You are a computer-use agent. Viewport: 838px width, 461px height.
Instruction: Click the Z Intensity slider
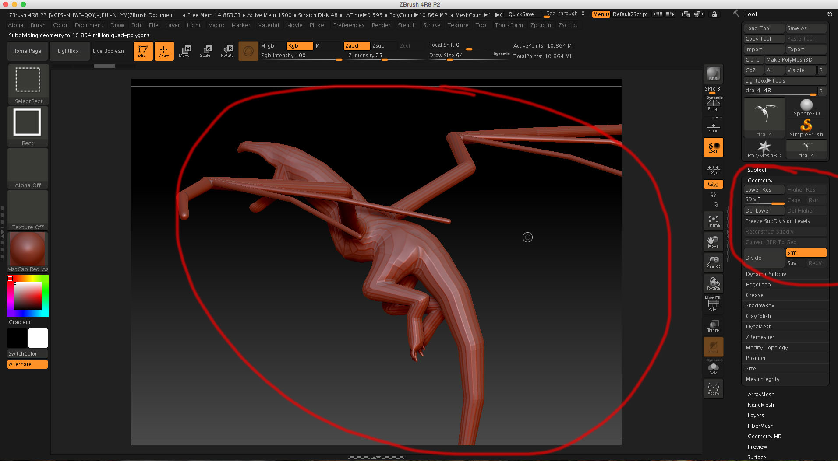click(x=384, y=56)
